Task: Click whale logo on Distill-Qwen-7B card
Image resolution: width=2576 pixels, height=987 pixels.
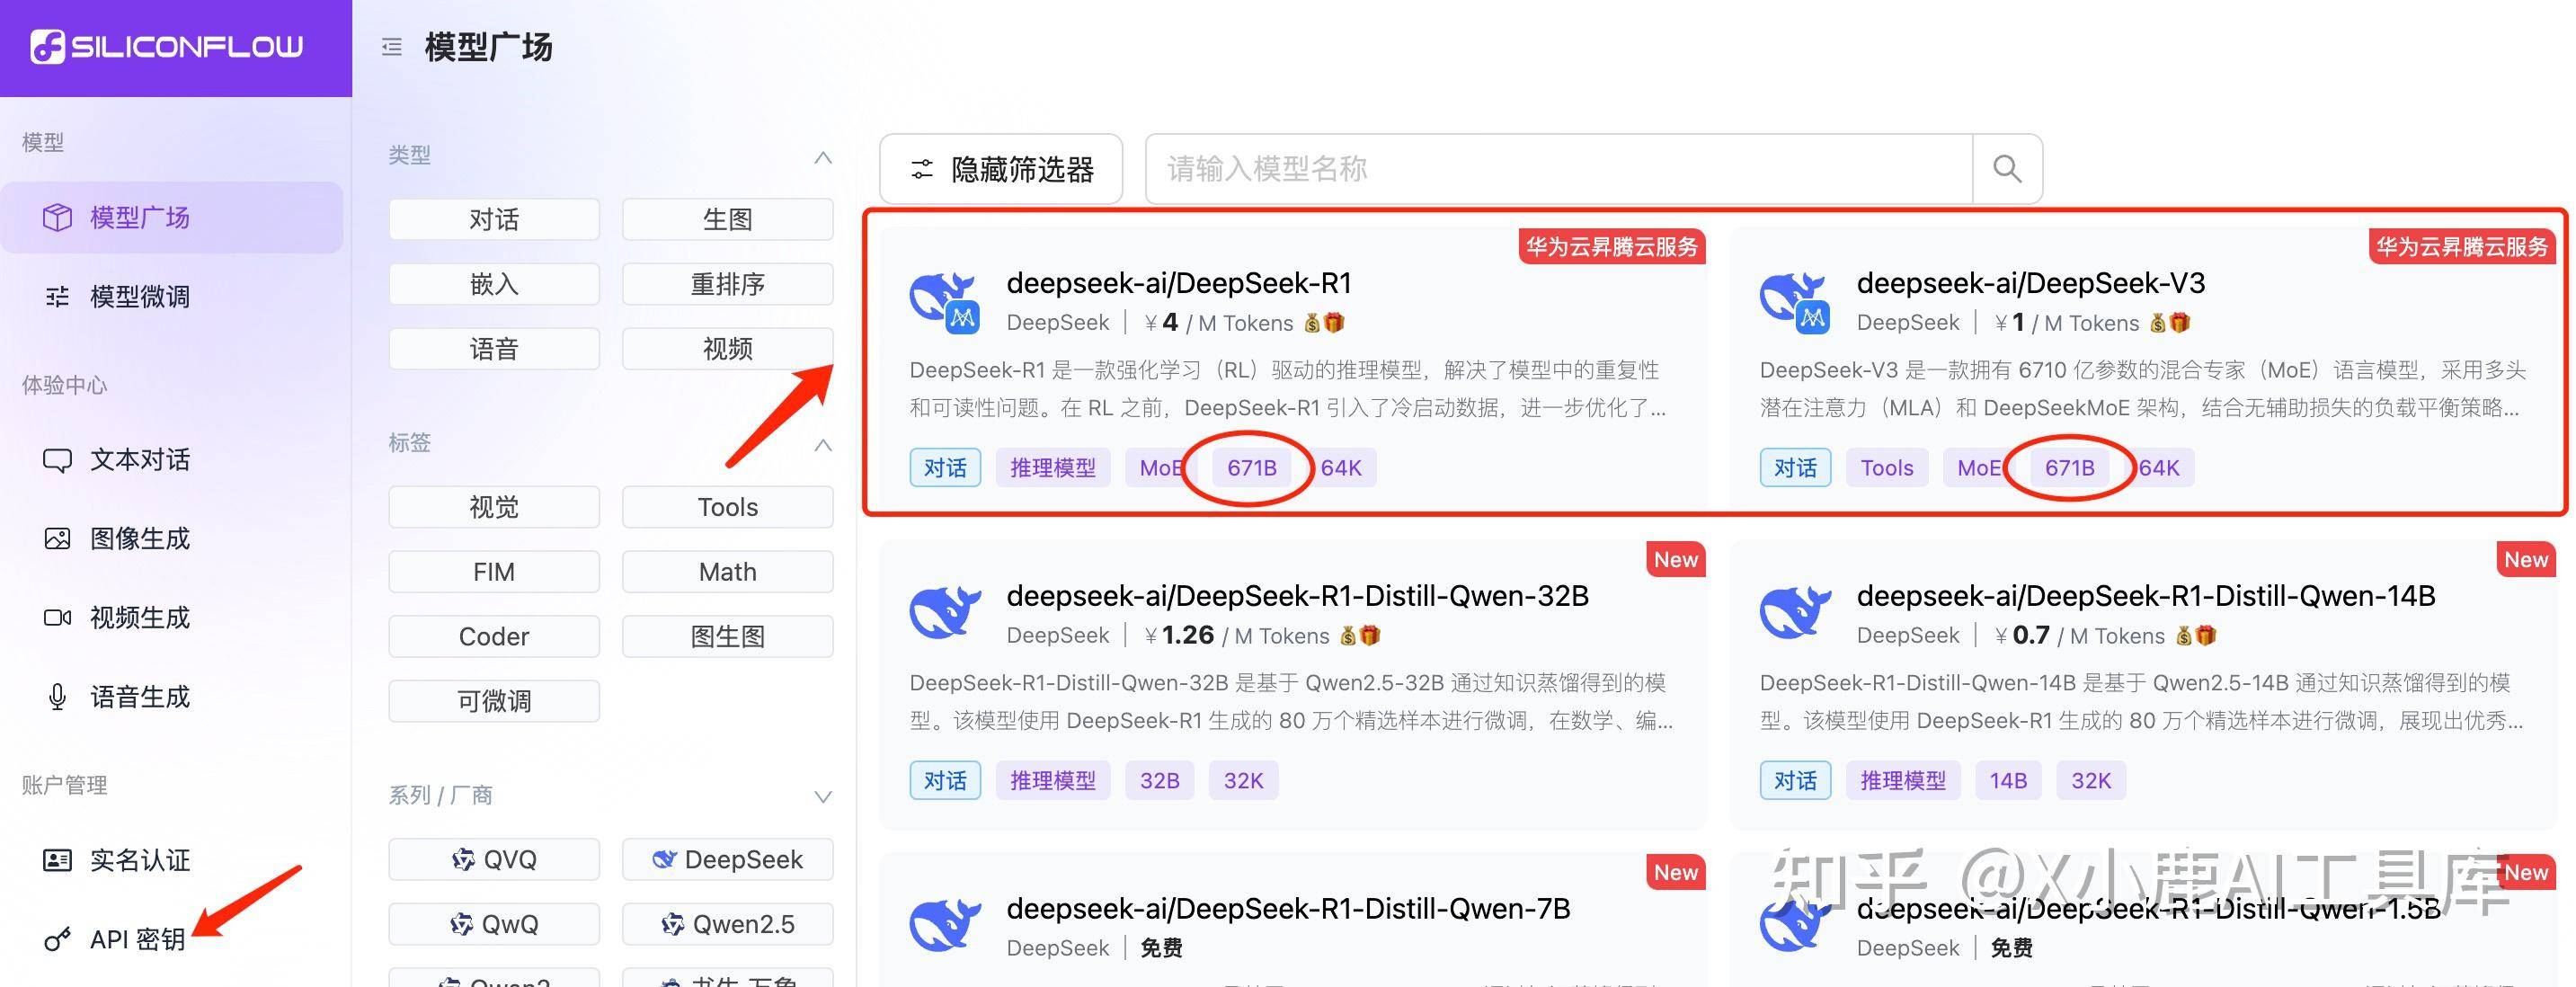Action: (x=945, y=925)
